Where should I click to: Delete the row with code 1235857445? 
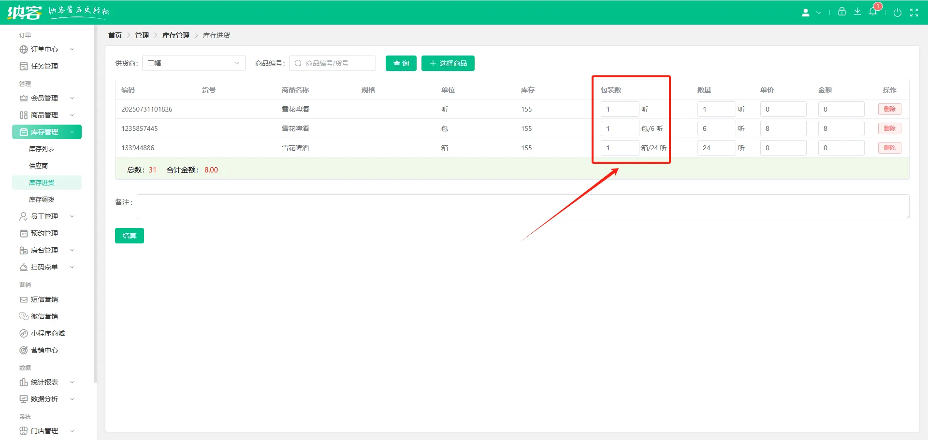[889, 128]
